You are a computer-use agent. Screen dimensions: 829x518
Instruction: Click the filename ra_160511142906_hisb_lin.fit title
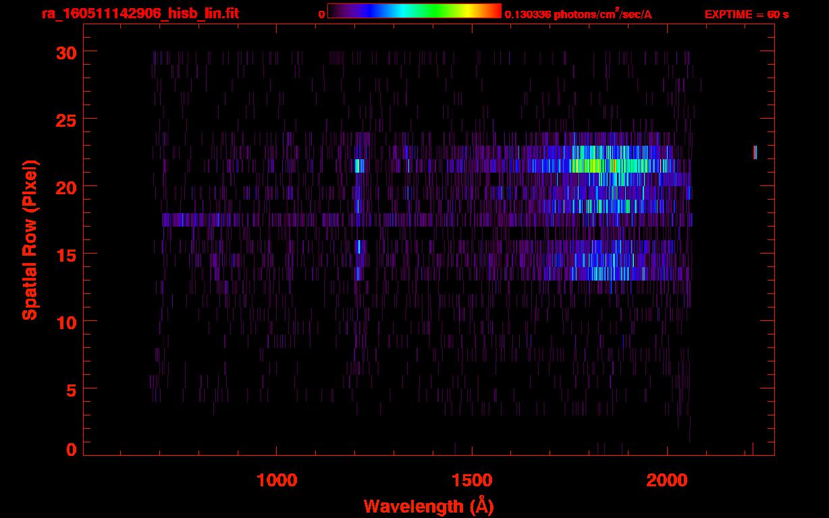[x=140, y=13]
